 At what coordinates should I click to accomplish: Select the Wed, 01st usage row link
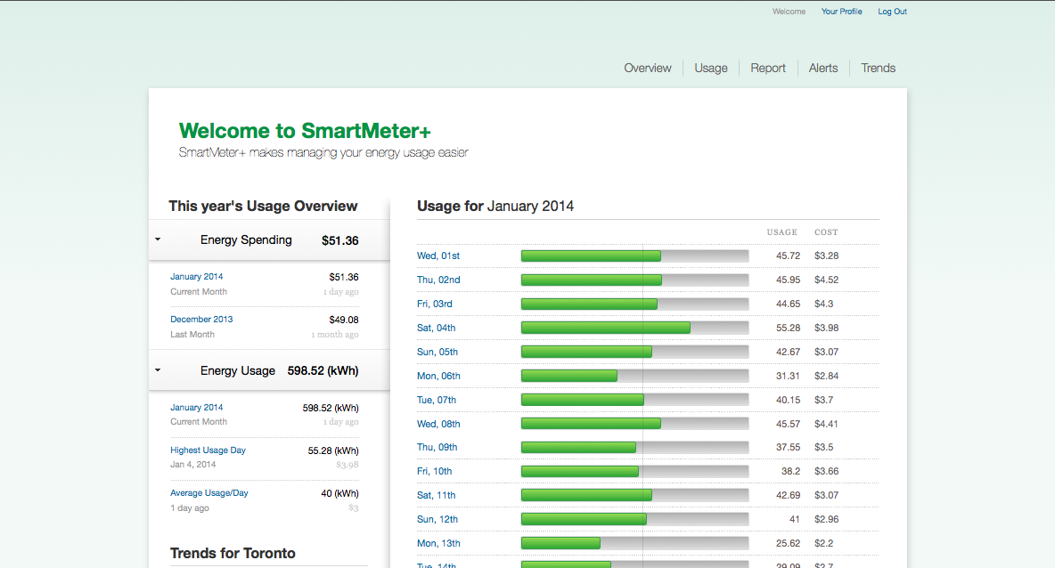pyautogui.click(x=438, y=256)
